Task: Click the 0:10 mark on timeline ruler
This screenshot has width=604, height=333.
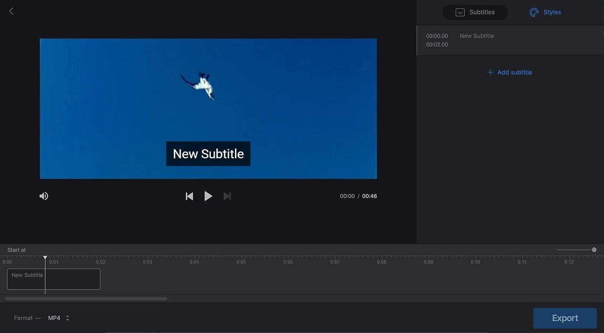Action: click(x=475, y=262)
